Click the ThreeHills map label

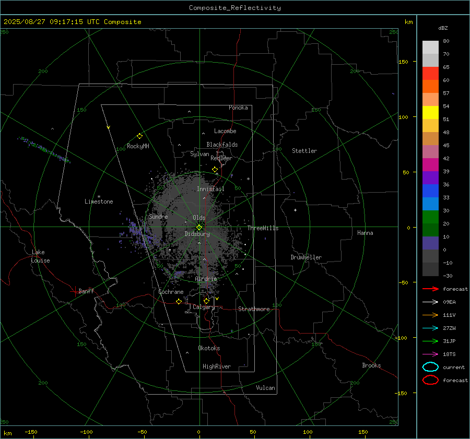pyautogui.click(x=263, y=228)
